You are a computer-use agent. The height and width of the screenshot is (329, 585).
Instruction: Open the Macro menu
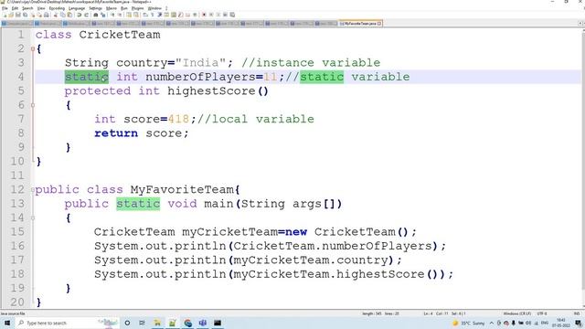pos(112,8)
